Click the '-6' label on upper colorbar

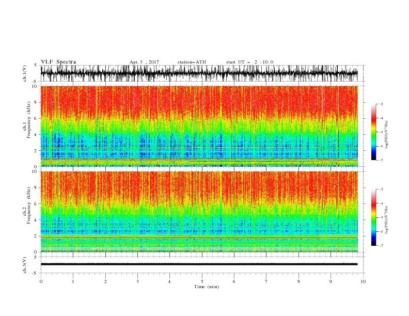coord(381,146)
